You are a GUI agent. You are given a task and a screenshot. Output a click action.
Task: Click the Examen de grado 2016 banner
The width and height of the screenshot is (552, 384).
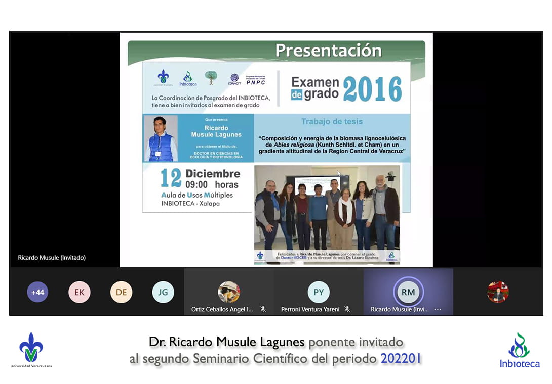pos(346,88)
